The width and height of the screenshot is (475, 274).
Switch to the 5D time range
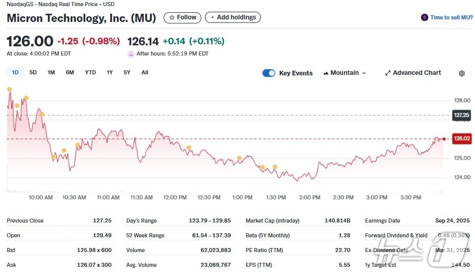(33, 73)
